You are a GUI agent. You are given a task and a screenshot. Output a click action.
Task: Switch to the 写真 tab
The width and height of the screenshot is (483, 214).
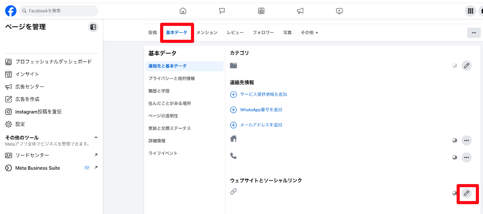point(288,32)
